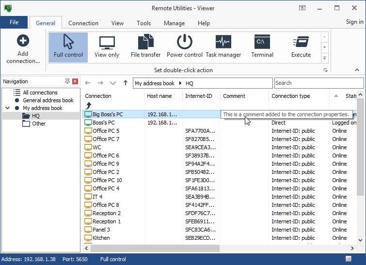Sort by the Connection column header
Viewport: 366px width, 265px height.
pyautogui.click(x=113, y=96)
